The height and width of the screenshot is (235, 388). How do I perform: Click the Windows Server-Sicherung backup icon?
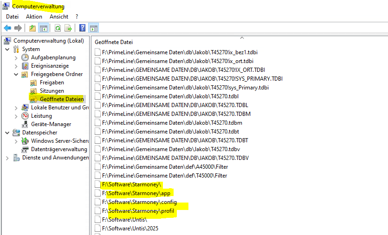click(x=25, y=141)
